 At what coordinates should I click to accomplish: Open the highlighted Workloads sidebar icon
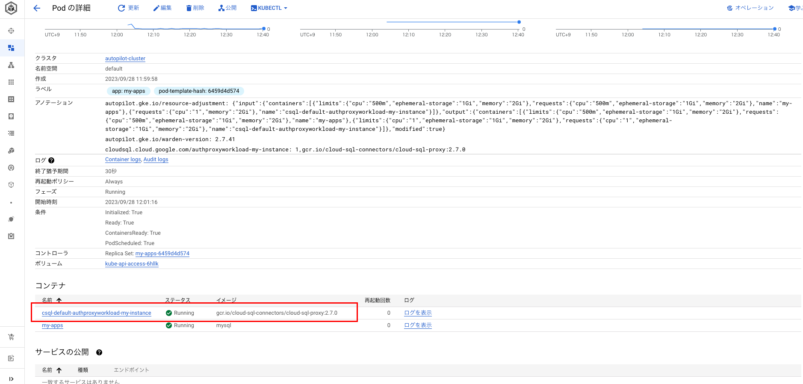coord(11,48)
